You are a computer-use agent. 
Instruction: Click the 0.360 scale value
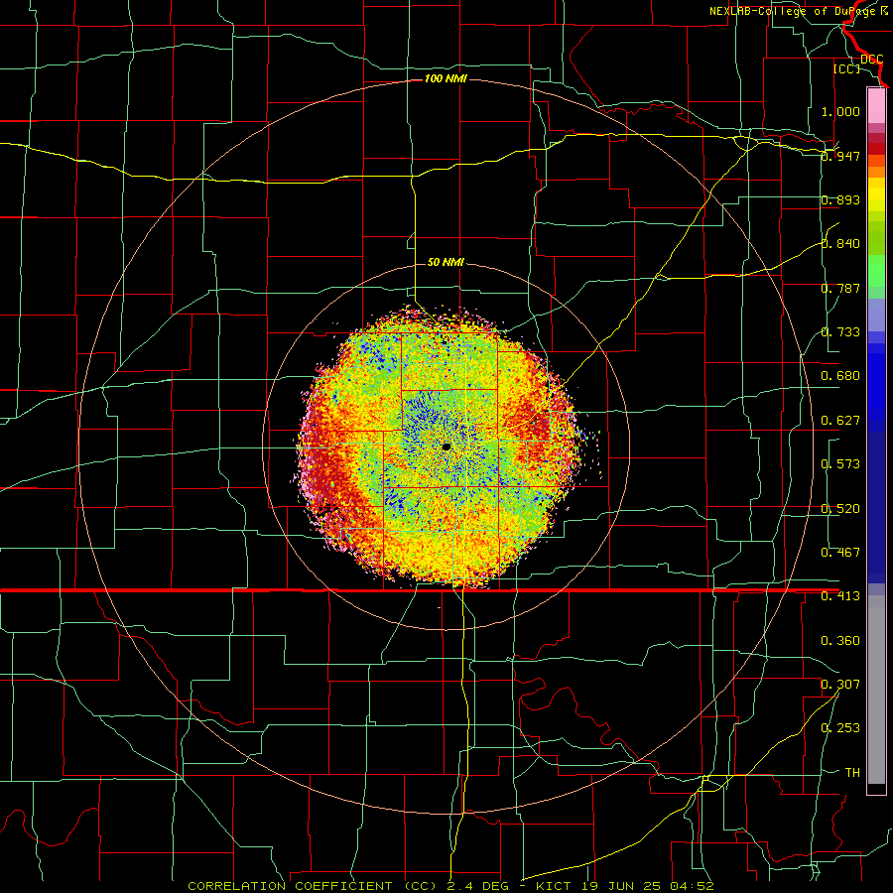click(x=840, y=641)
